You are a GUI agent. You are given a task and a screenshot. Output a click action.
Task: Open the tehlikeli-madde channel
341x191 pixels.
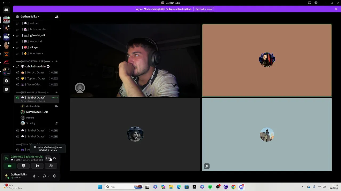(x=37, y=66)
